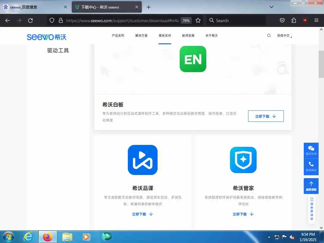Image resolution: width=324 pixels, height=243 pixels.
Task: Click the URL address bar
Action: [x=122, y=21]
